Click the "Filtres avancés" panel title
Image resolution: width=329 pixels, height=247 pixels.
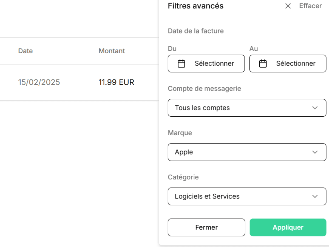click(x=195, y=6)
